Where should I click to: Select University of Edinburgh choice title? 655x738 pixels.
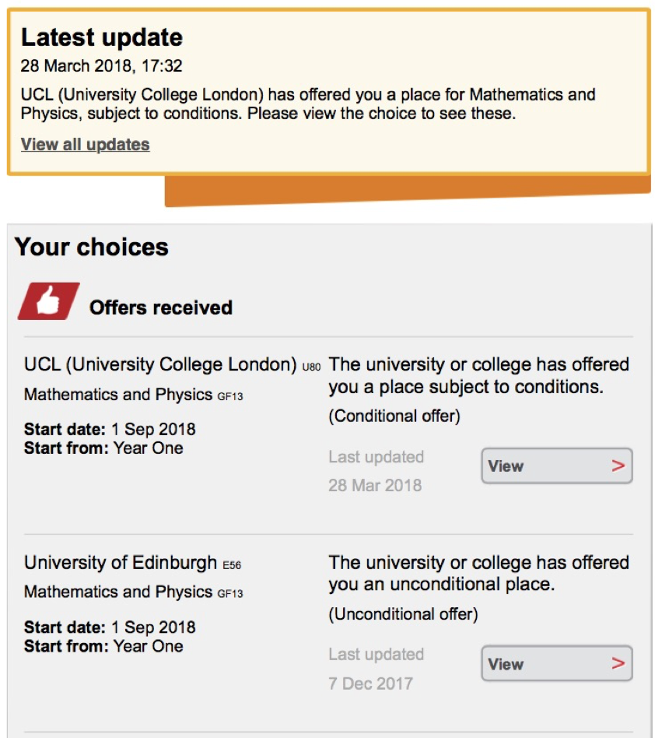(121, 563)
